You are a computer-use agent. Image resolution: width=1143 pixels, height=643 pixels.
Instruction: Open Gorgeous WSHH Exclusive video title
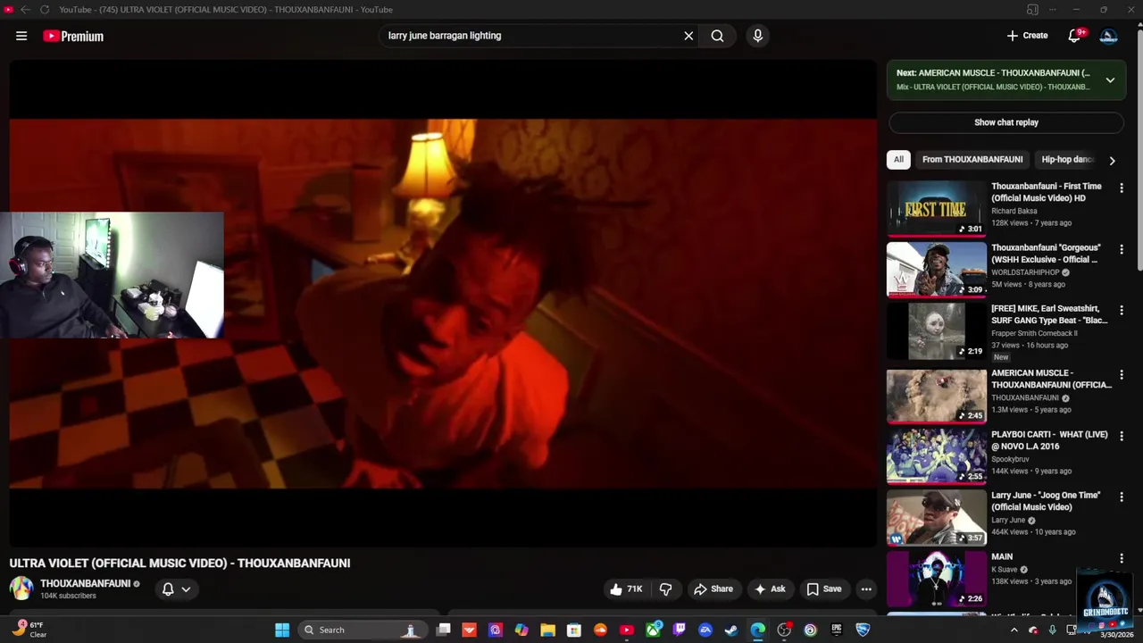(1046, 254)
